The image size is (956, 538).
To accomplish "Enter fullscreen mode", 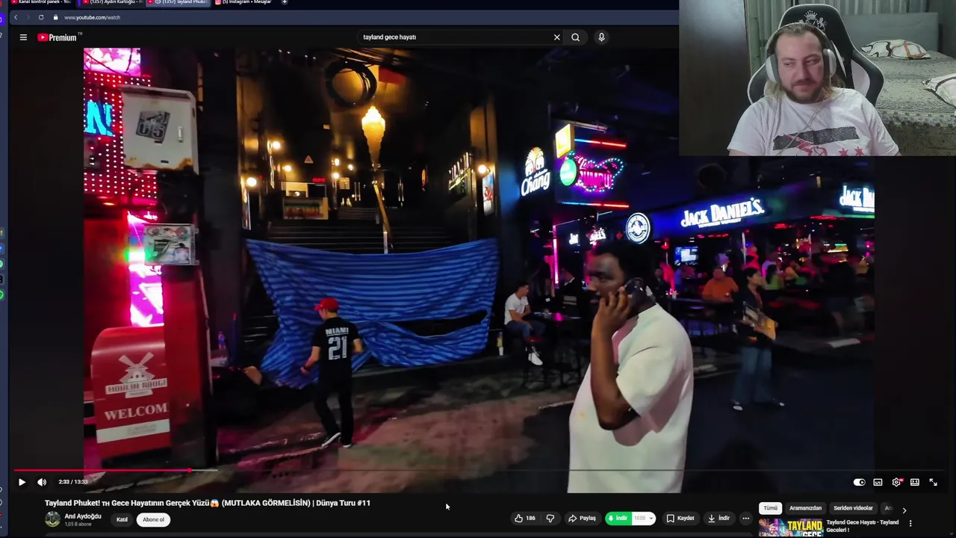I will click(x=933, y=482).
